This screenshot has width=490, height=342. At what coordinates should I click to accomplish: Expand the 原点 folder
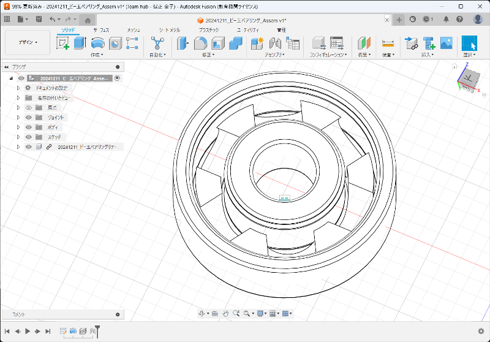point(18,107)
